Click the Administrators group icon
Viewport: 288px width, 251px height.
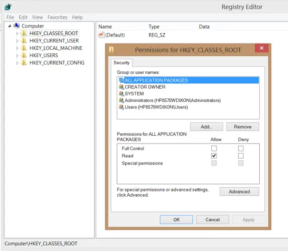pyautogui.click(x=121, y=100)
